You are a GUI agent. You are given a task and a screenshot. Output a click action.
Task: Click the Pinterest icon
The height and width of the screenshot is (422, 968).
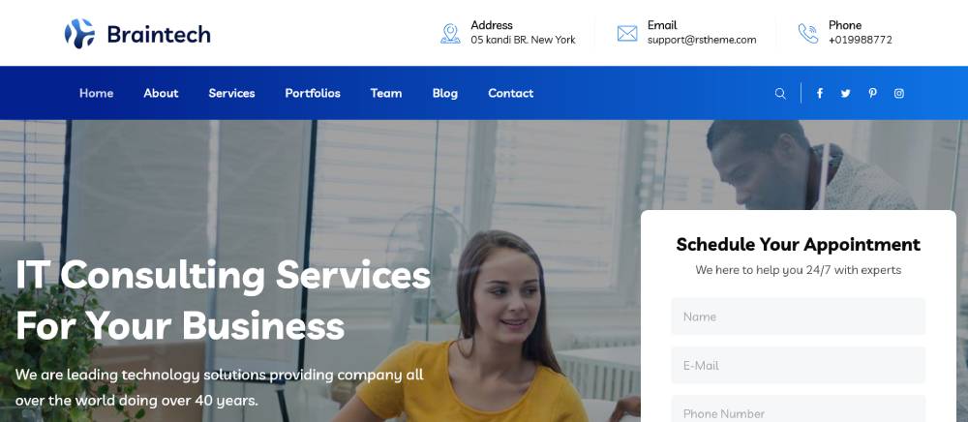click(x=872, y=93)
